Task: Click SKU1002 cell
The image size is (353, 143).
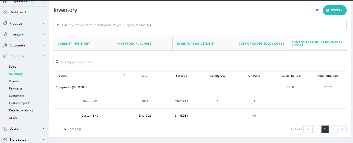Action: coord(145,116)
